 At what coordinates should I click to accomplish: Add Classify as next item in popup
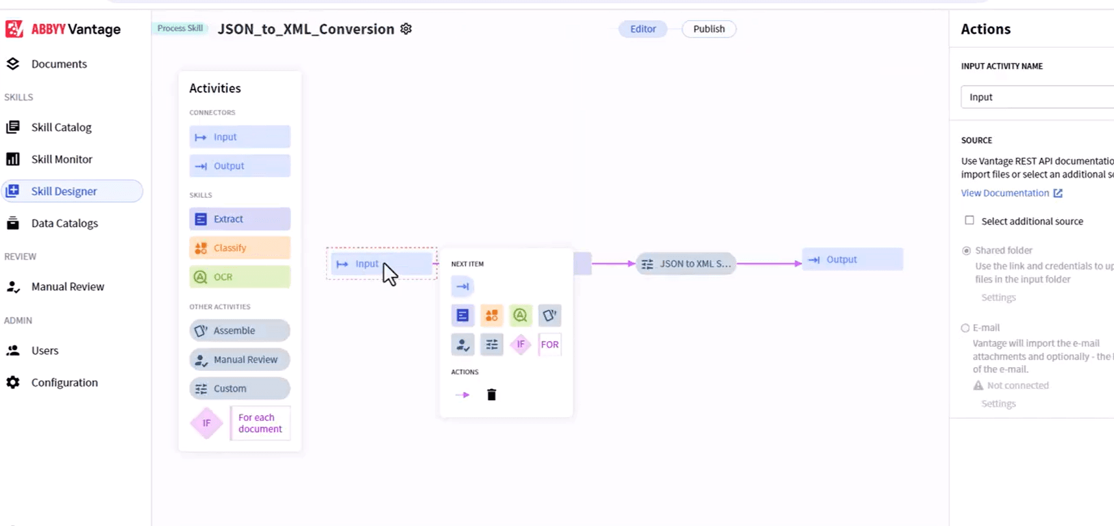pyautogui.click(x=491, y=315)
